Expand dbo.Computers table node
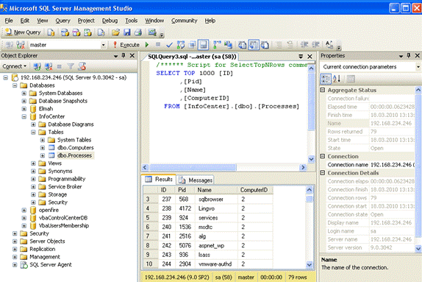422x282 pixels. click(x=43, y=148)
